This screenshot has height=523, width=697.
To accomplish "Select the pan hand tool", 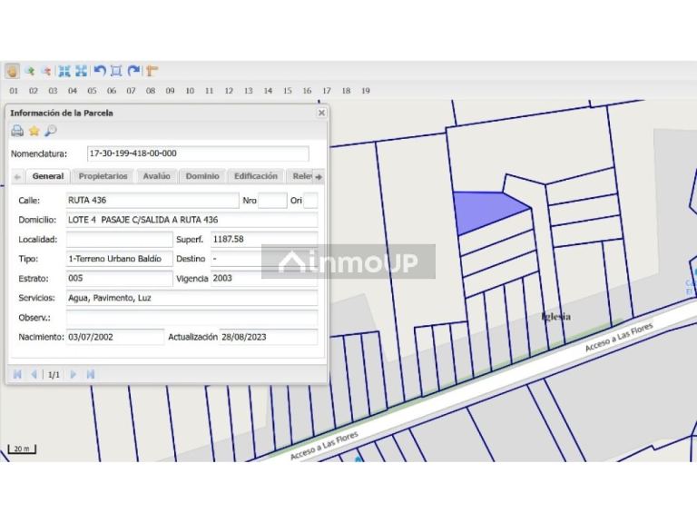I will 13,71.
